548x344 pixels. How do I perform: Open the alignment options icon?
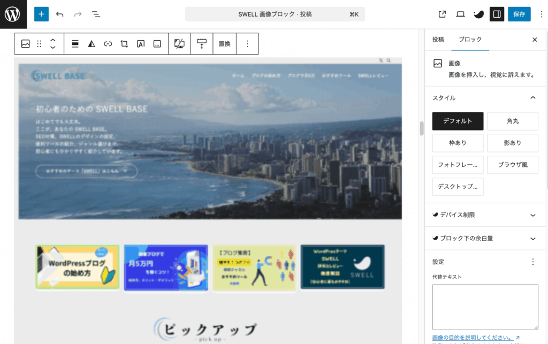(75, 44)
